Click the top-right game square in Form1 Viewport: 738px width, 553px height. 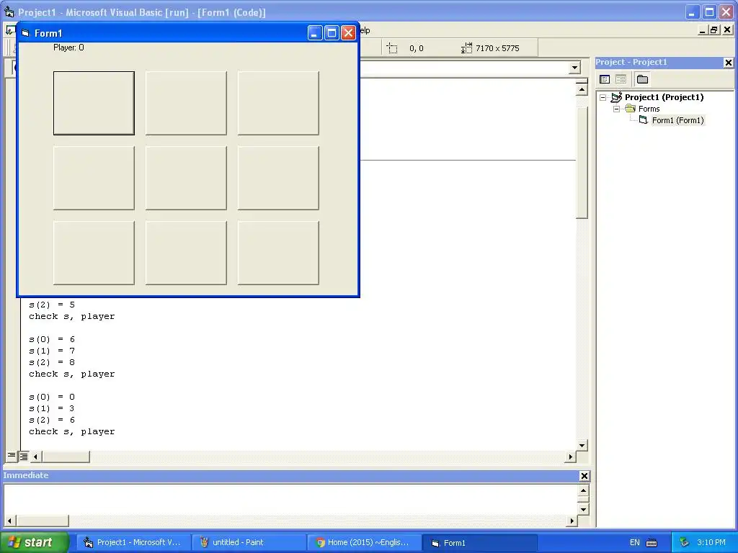[278, 103]
